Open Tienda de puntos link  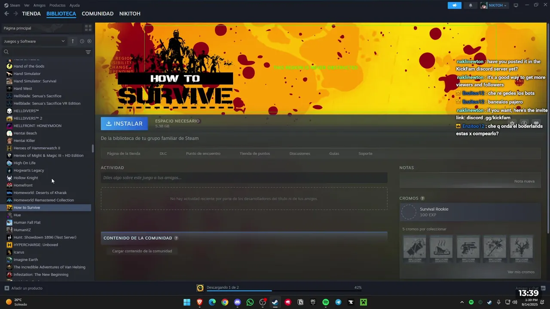point(255,153)
